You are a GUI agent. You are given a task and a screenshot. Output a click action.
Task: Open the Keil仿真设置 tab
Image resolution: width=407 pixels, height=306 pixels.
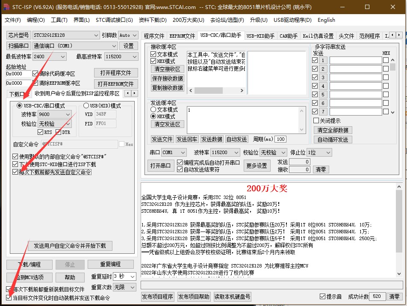click(x=318, y=36)
